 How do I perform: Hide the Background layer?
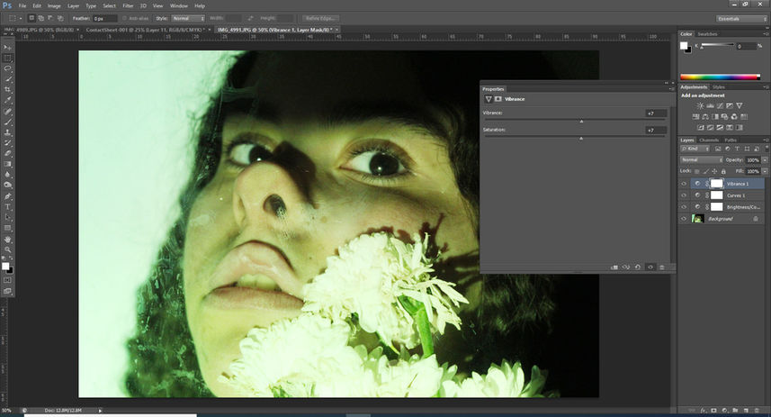tap(684, 219)
